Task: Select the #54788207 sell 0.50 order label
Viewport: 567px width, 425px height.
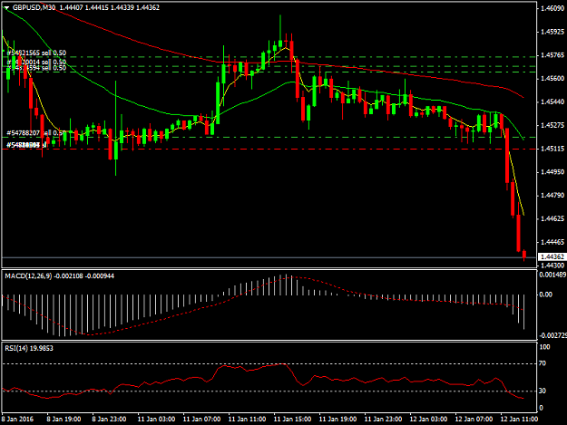Action: (x=36, y=133)
